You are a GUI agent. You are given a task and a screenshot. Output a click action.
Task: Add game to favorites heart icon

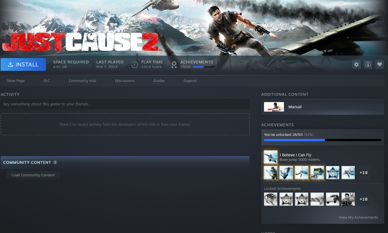380,64
